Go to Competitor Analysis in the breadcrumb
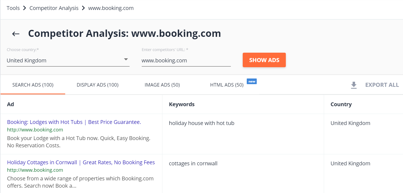The width and height of the screenshot is (403, 193). 54,8
